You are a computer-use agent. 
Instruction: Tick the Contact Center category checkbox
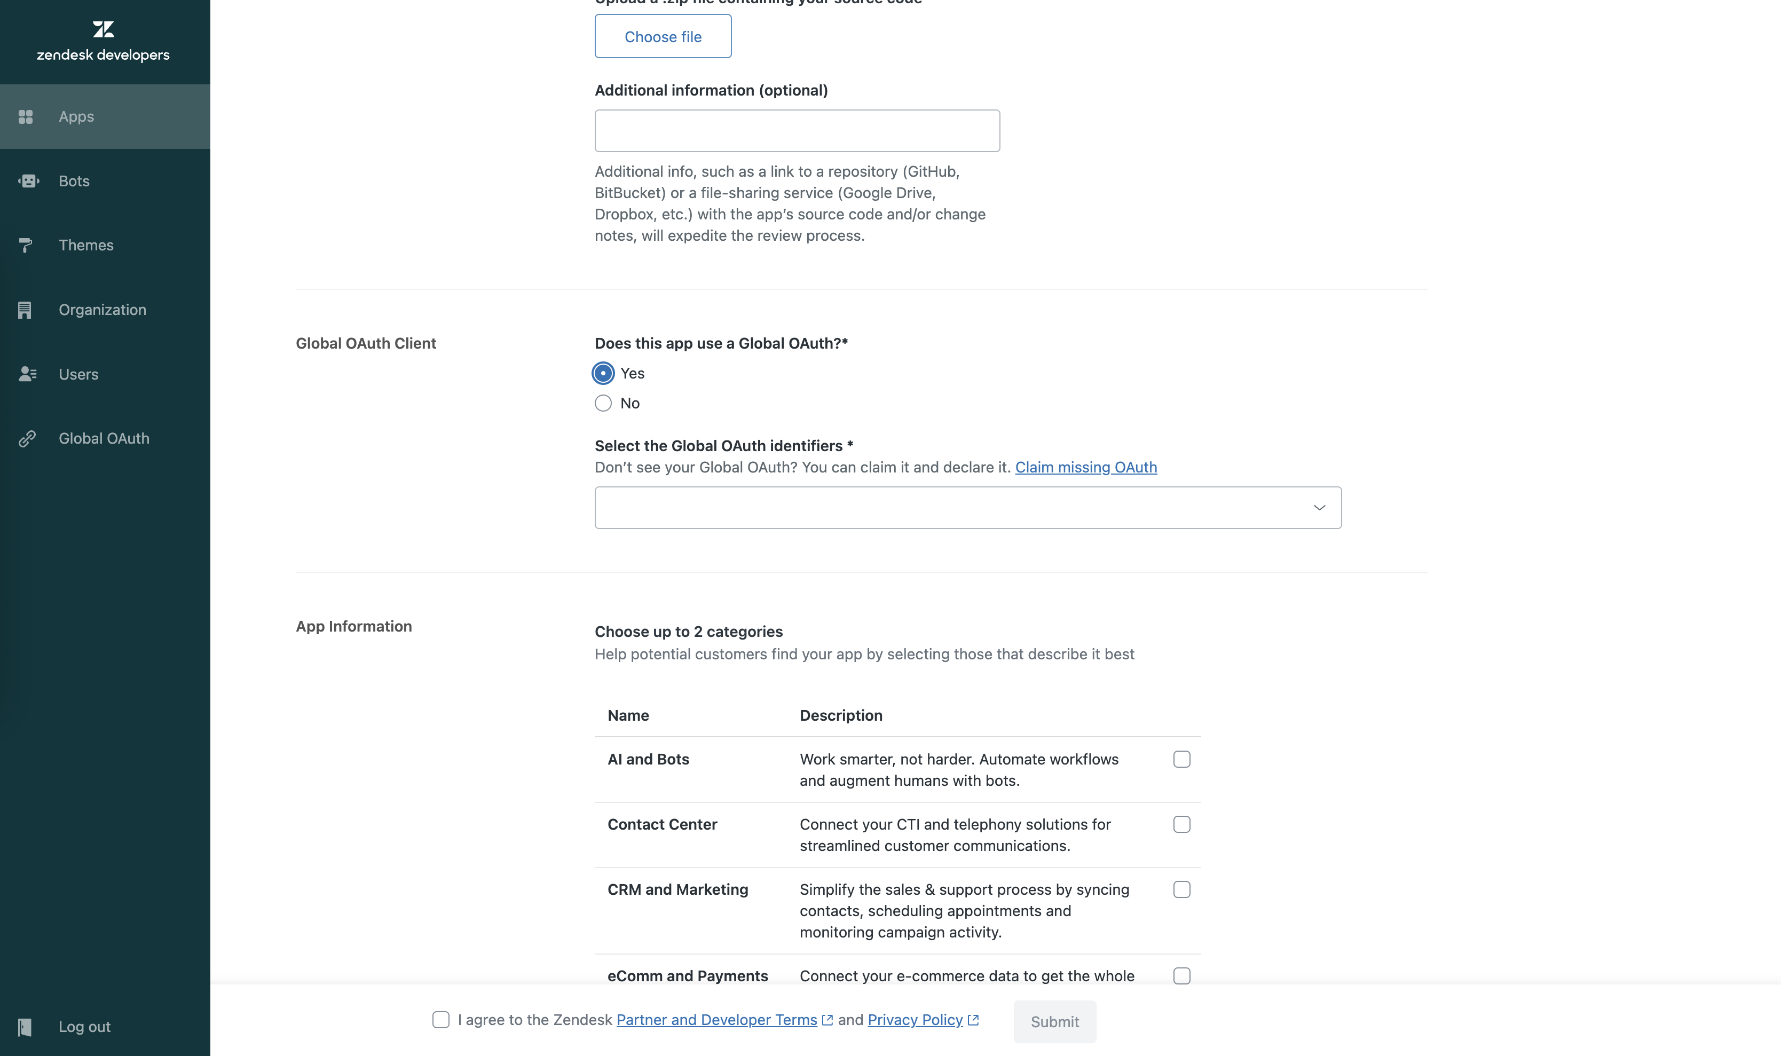coord(1181,824)
